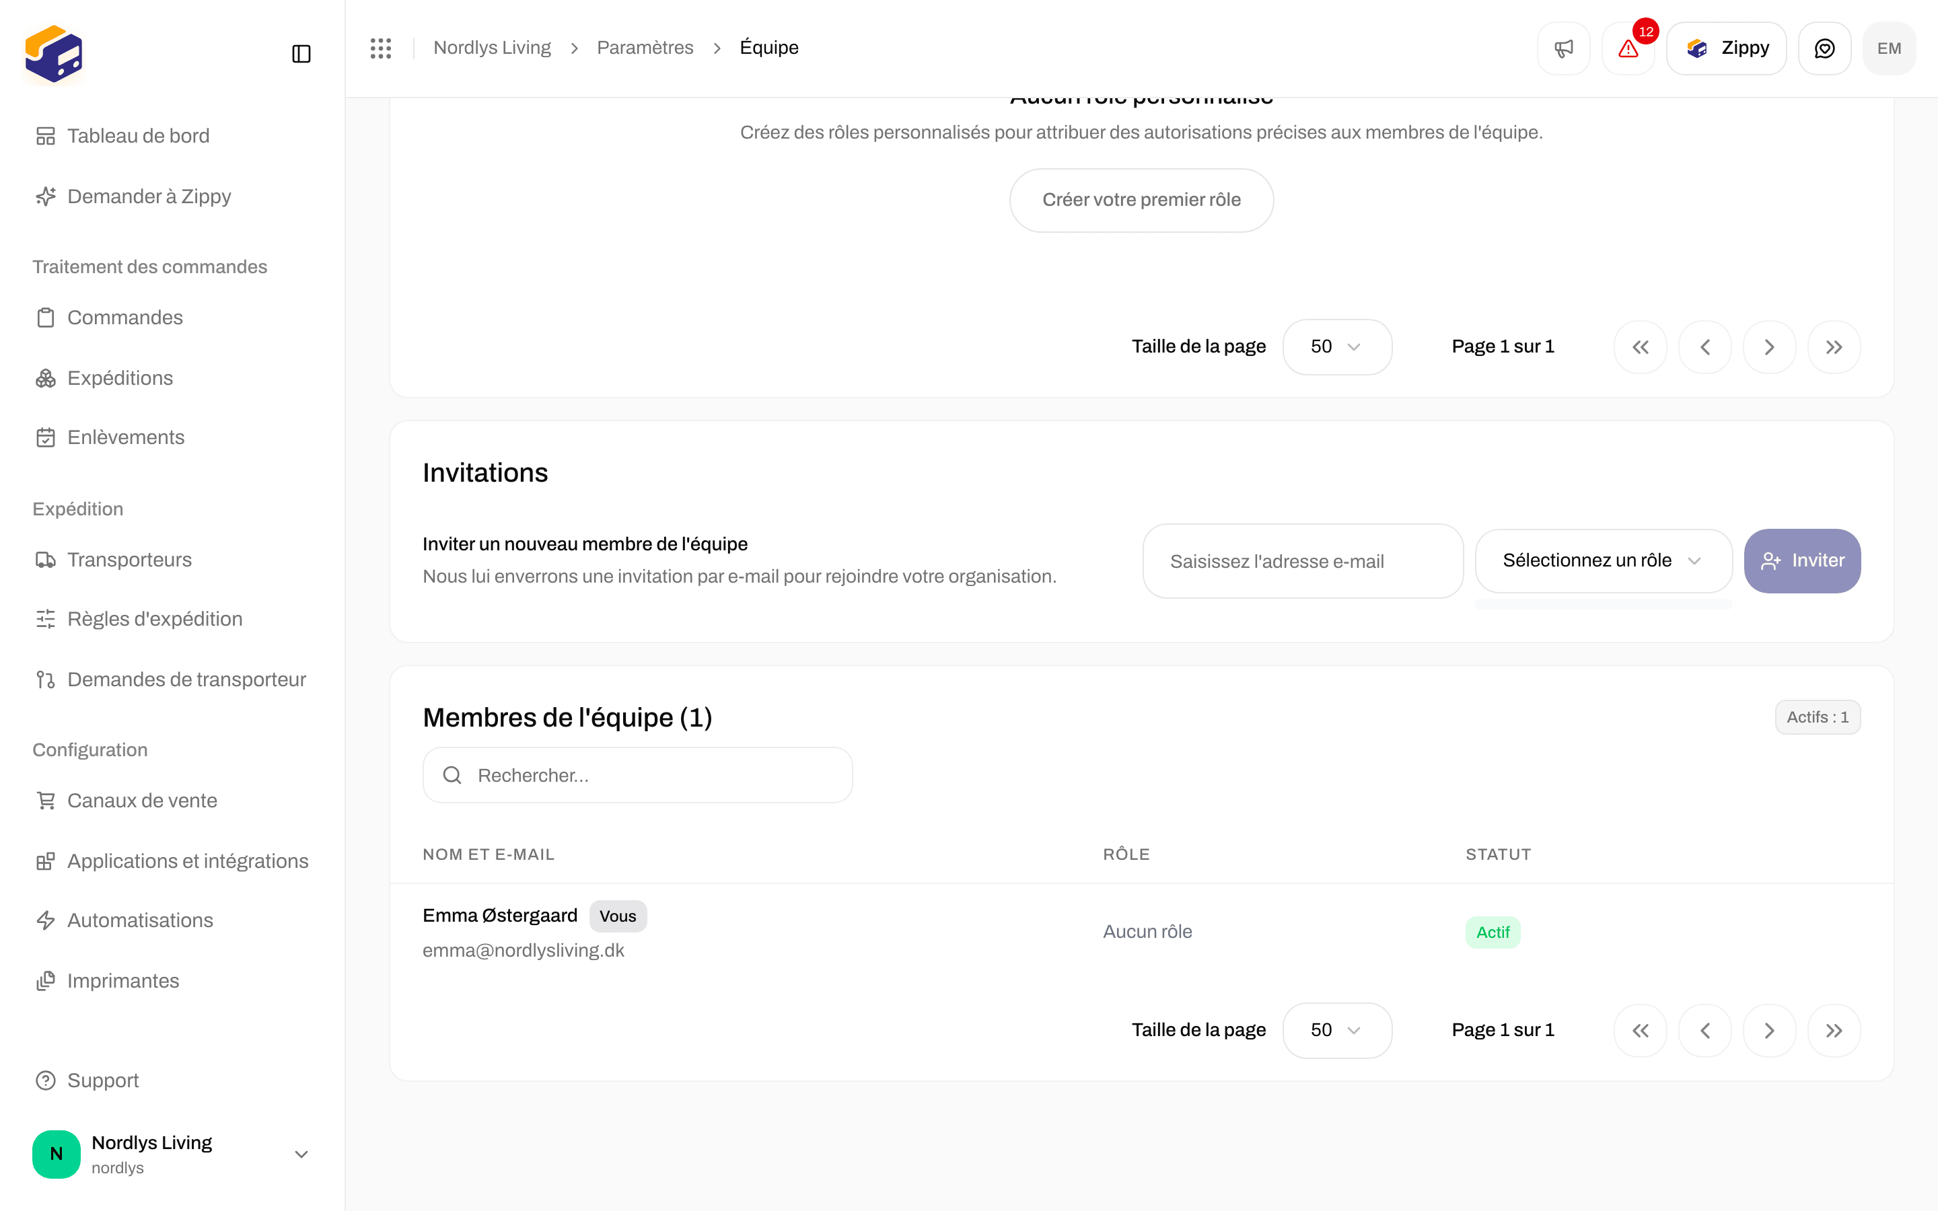Open Automatisations page

(124, 920)
